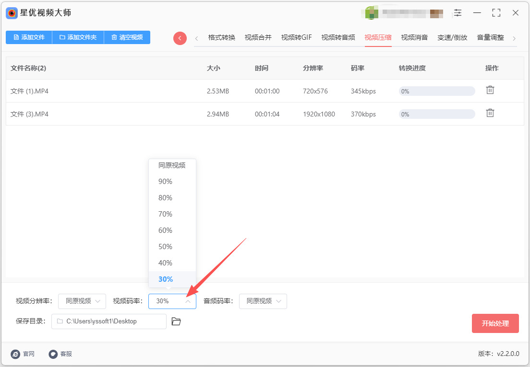Click the save directory path field

109,321
